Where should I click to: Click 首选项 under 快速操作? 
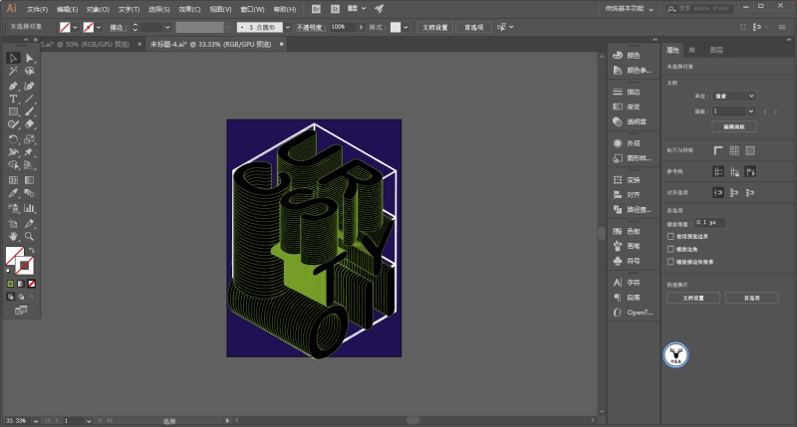(x=752, y=298)
